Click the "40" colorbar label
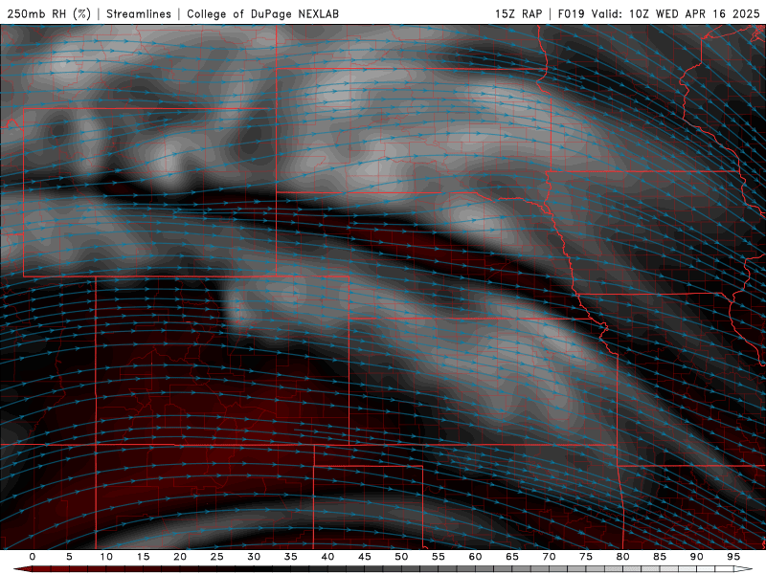The width and height of the screenshot is (766, 574). tap(327, 557)
